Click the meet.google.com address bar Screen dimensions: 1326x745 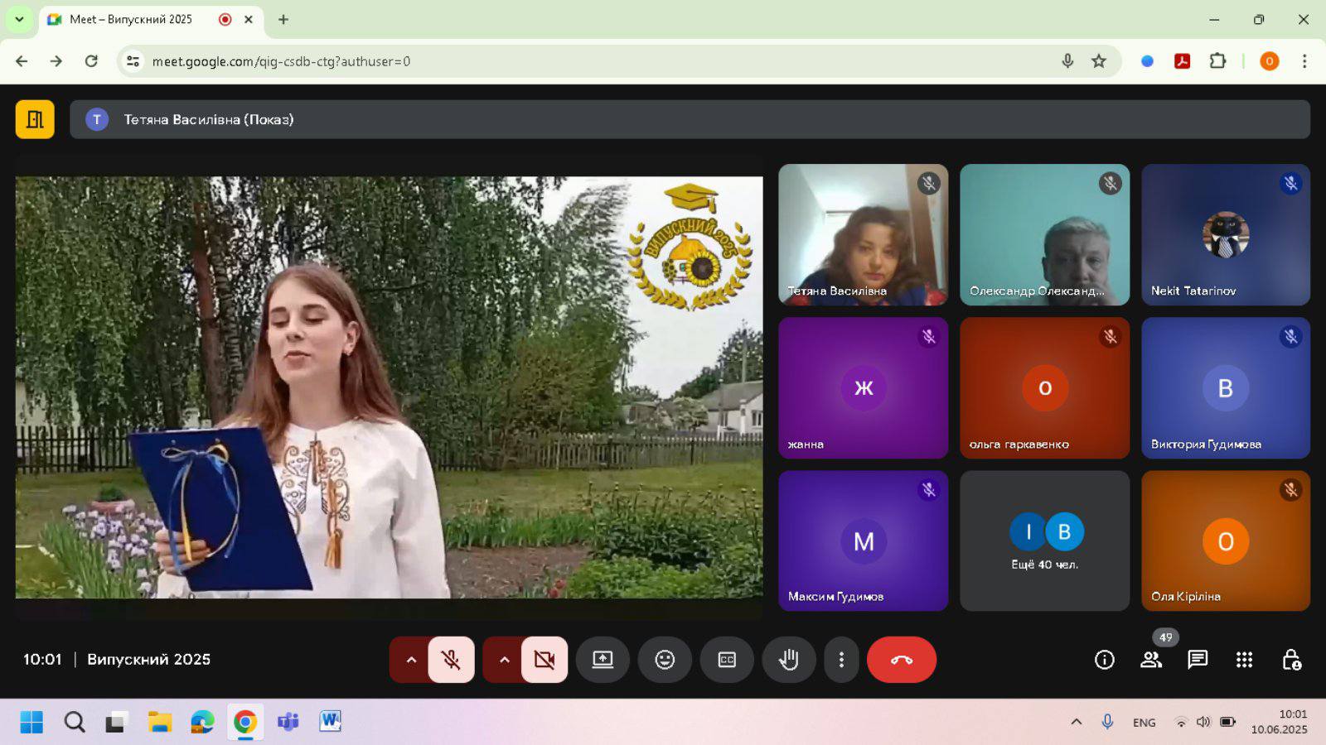click(x=580, y=61)
